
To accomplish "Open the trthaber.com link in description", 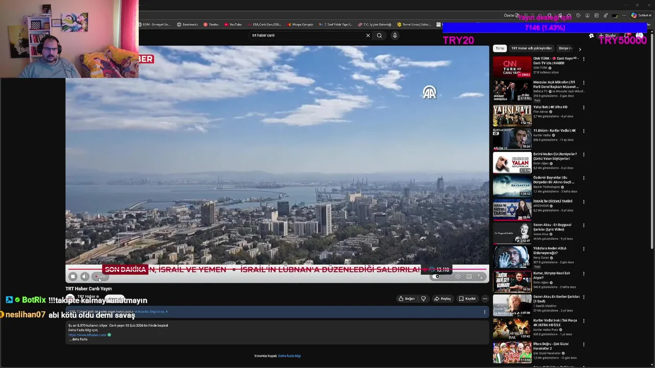I will click(88, 335).
